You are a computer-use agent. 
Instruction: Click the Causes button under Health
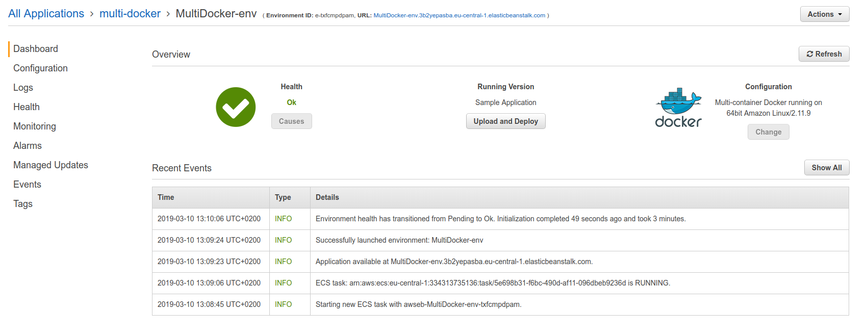tap(291, 121)
